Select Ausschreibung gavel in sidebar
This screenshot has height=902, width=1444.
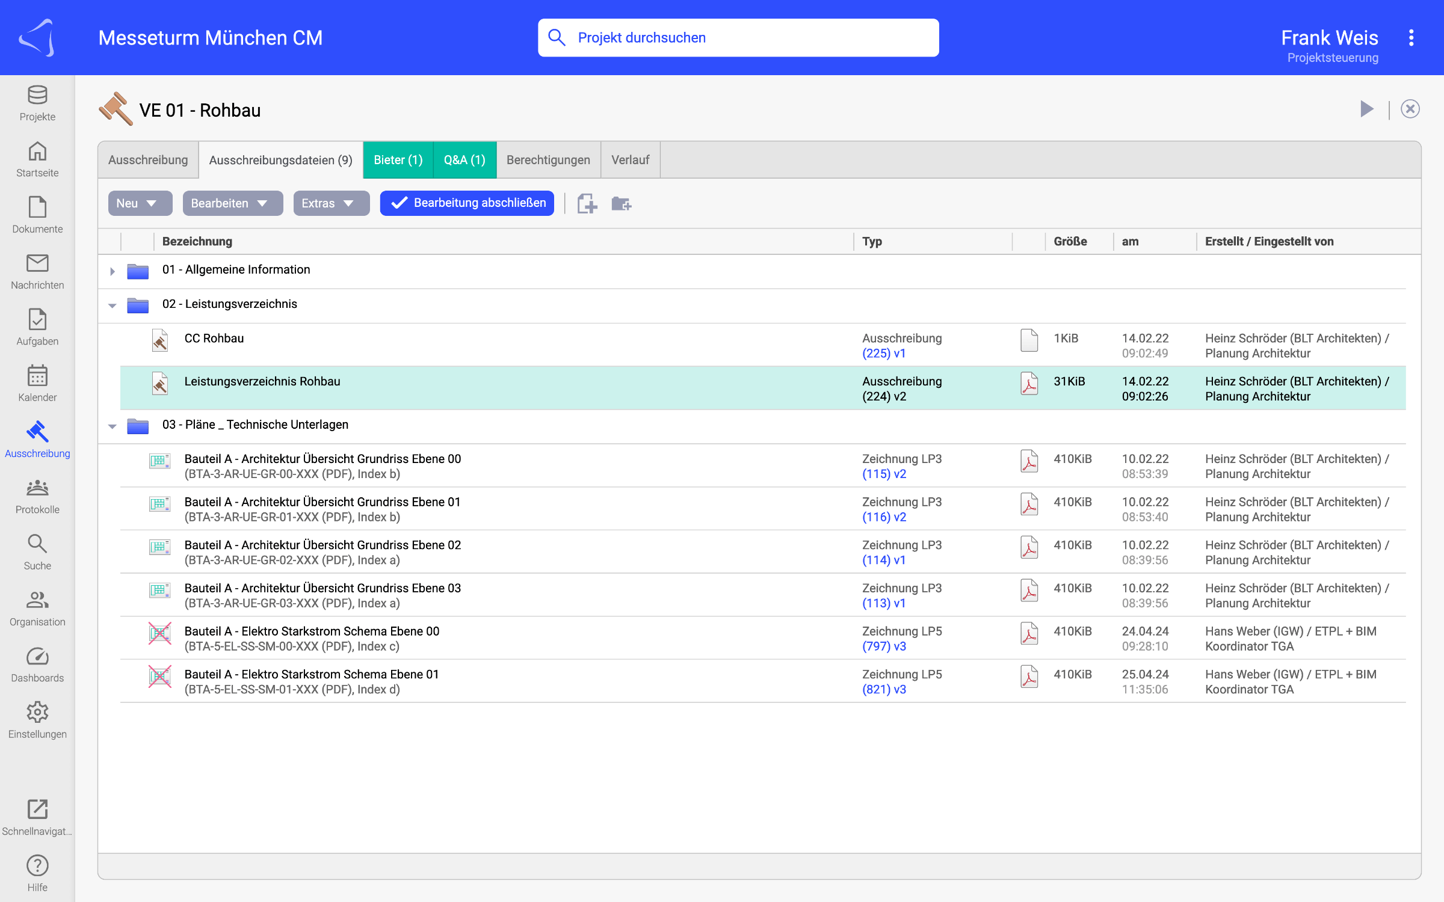pyautogui.click(x=37, y=440)
